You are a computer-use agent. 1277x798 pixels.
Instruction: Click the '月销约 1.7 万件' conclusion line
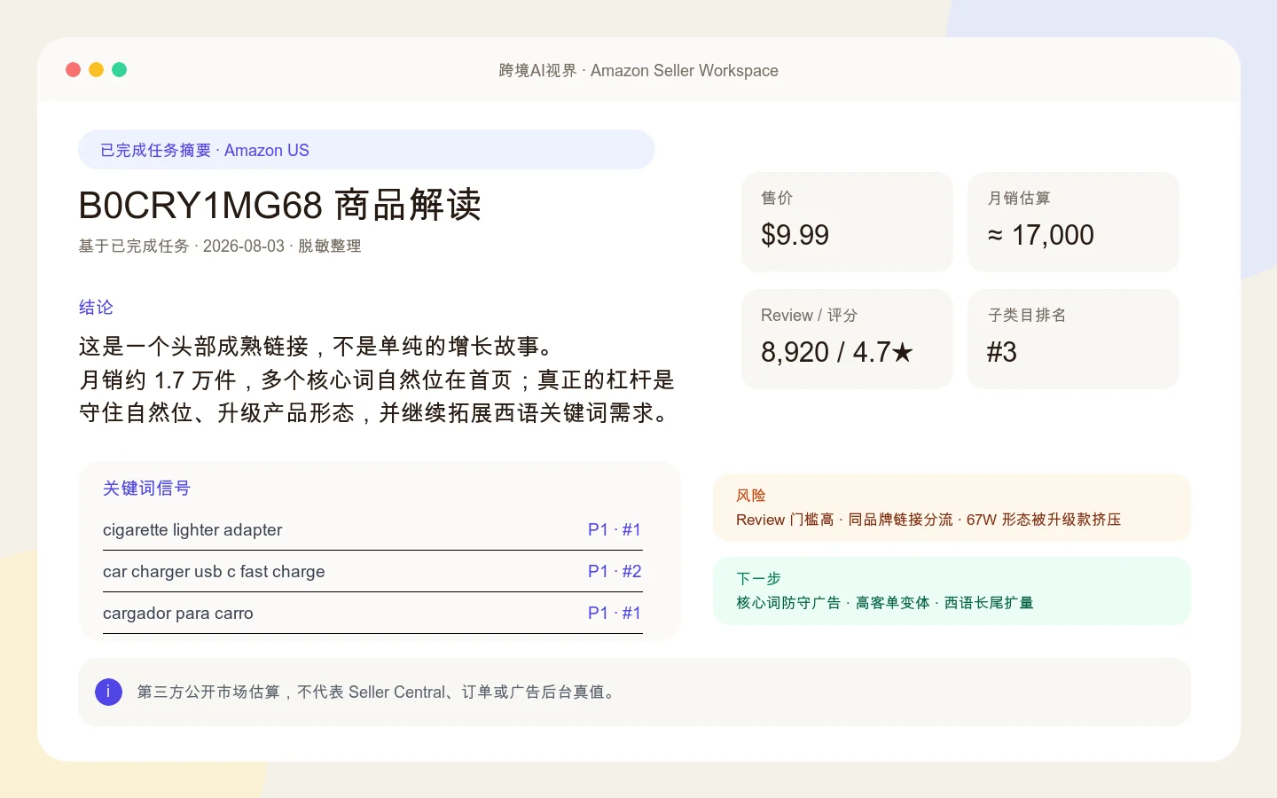tap(377, 379)
